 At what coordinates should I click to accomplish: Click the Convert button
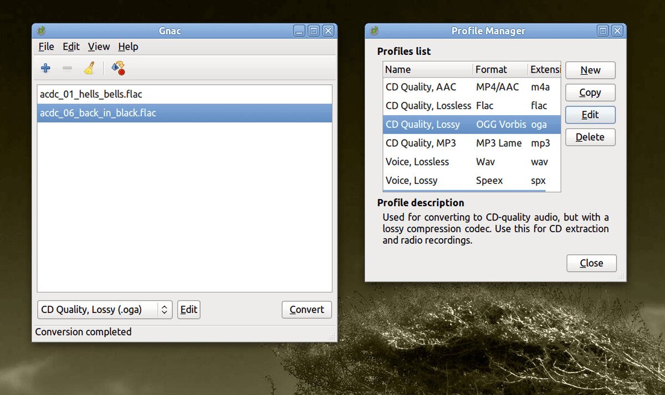point(306,310)
